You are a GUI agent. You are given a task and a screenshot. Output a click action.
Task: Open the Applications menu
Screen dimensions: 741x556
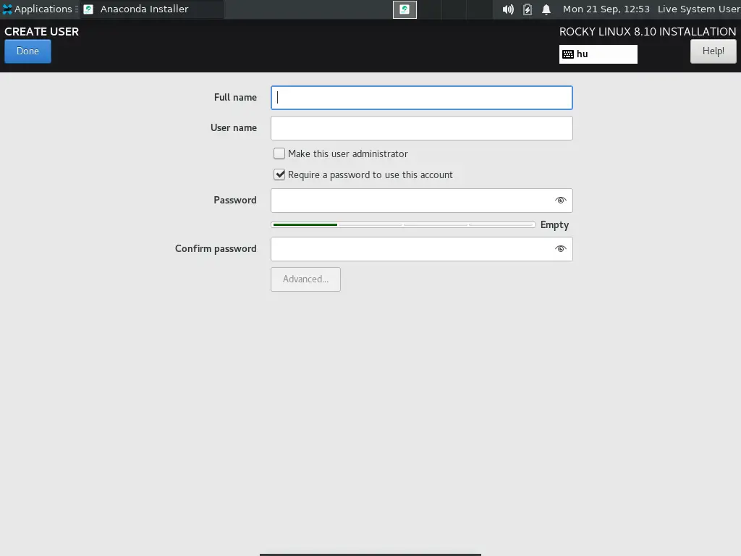tap(40, 9)
